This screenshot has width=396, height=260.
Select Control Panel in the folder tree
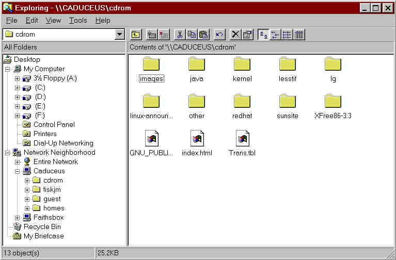pyautogui.click(x=54, y=124)
